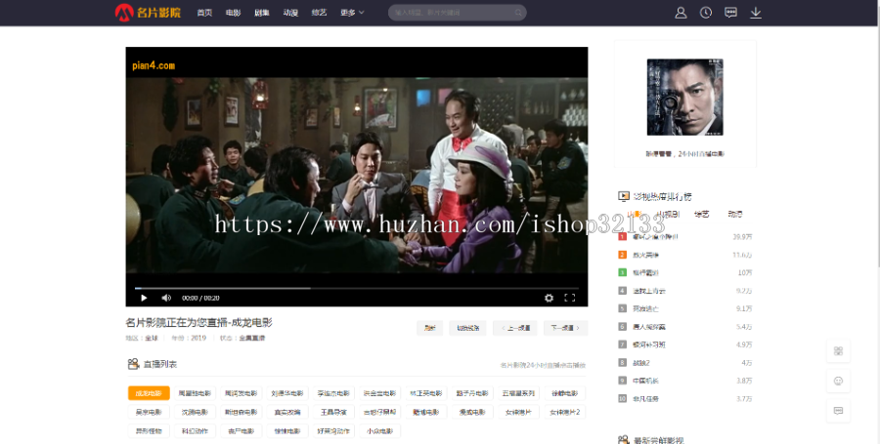Click the 上一频道 previous channel button
This screenshot has height=444, width=880.
(x=515, y=328)
